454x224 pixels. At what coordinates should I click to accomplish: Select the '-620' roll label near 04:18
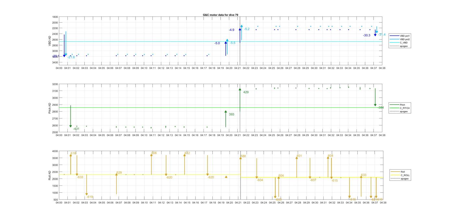tap(211, 177)
